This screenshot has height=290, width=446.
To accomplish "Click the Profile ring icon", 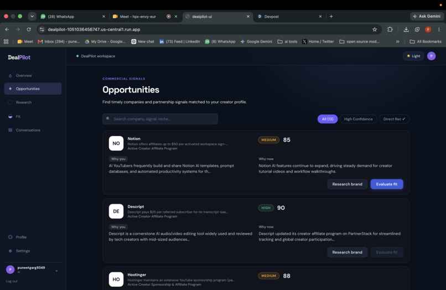I will click(11, 237).
